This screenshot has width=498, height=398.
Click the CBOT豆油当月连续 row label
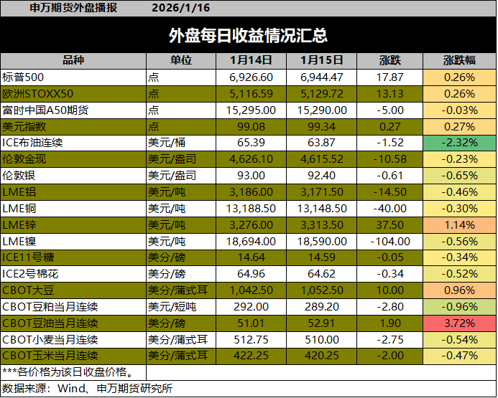point(50,323)
